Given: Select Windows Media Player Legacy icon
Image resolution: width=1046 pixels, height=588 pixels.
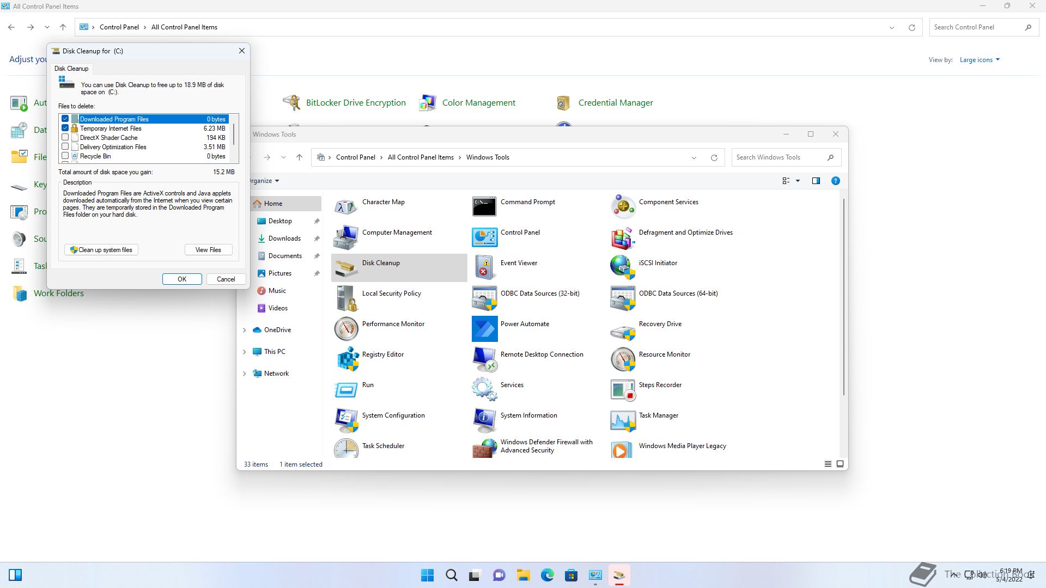Looking at the screenshot, I should point(623,450).
